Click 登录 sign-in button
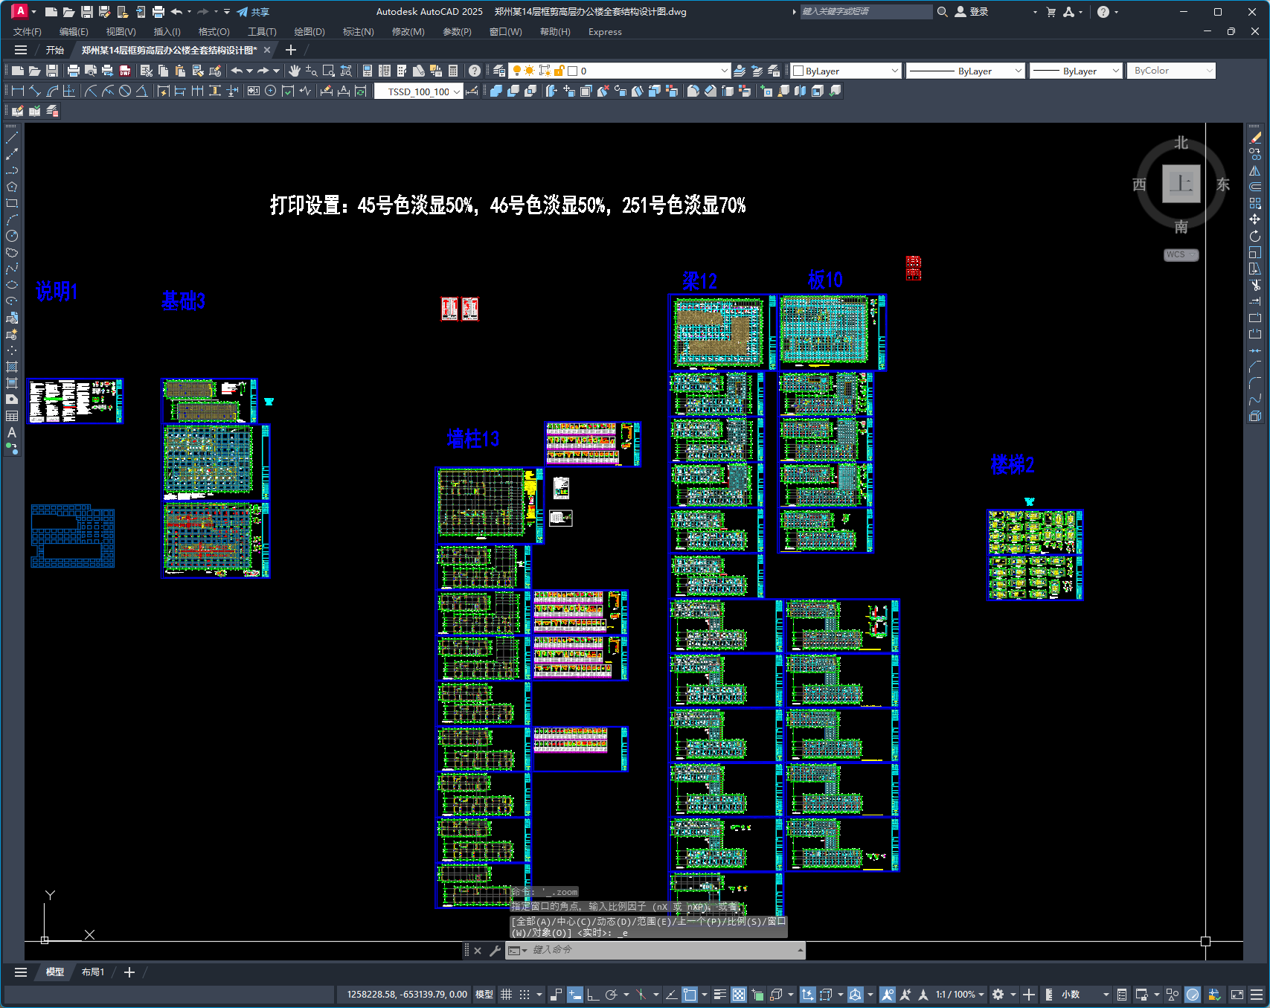Viewport: 1270px width, 1008px height. [972, 12]
